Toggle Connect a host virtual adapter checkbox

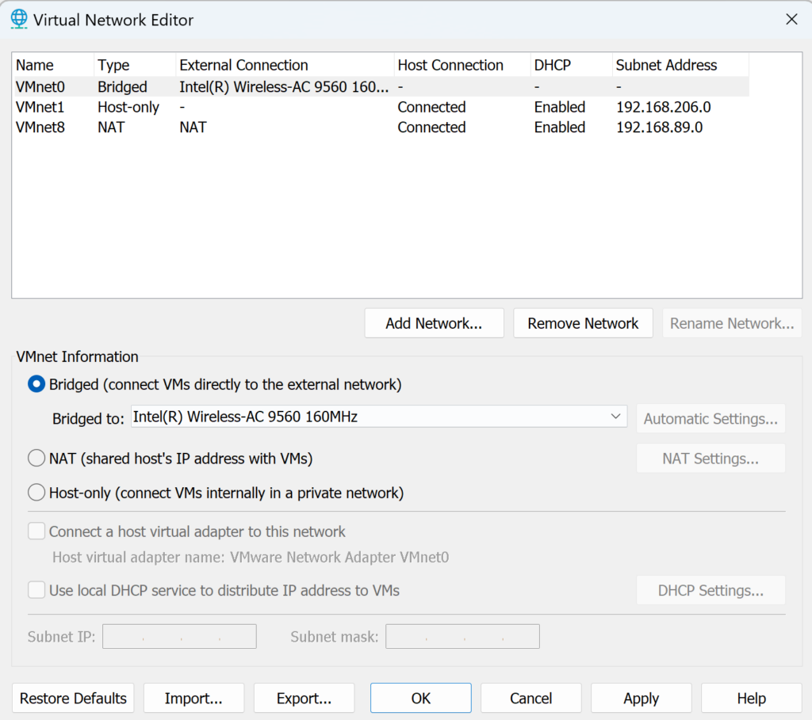coord(36,531)
